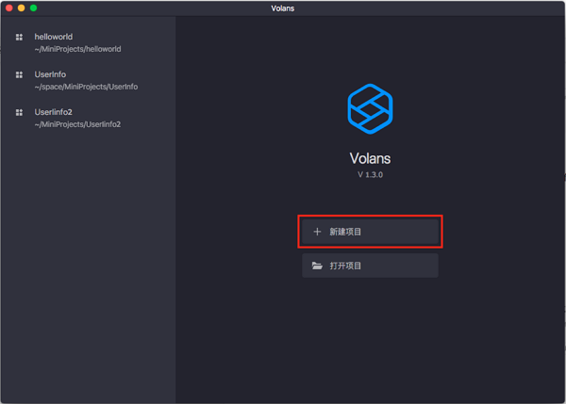Maximize the window with green button
Viewport: 566px width, 404px height.
click(x=33, y=8)
